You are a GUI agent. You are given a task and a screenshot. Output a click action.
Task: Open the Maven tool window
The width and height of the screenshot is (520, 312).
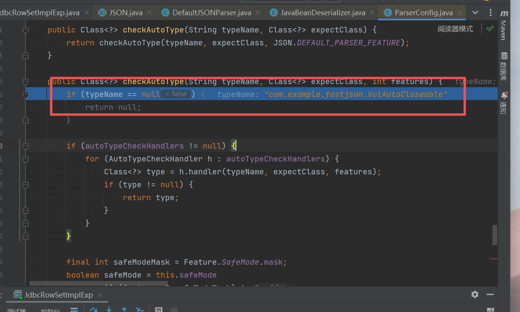(x=504, y=26)
